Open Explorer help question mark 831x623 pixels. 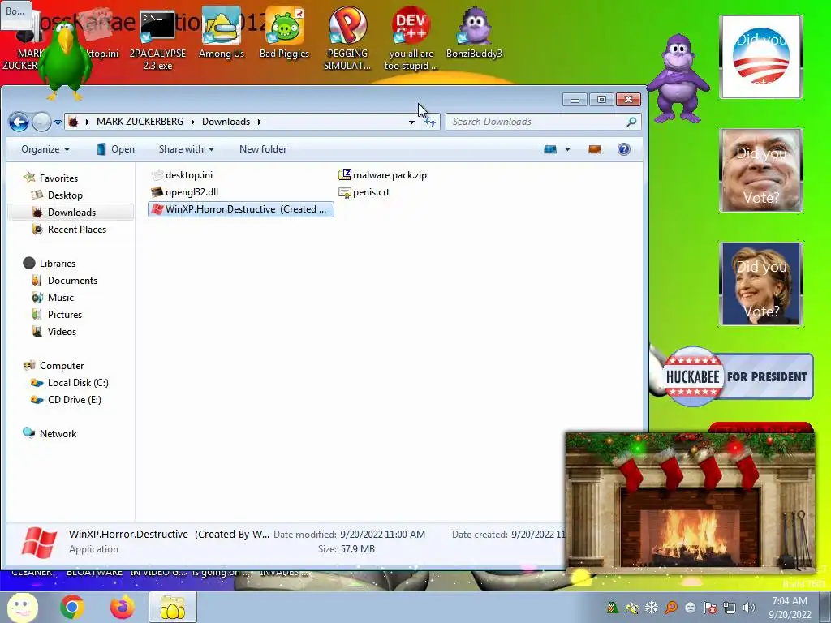click(624, 149)
